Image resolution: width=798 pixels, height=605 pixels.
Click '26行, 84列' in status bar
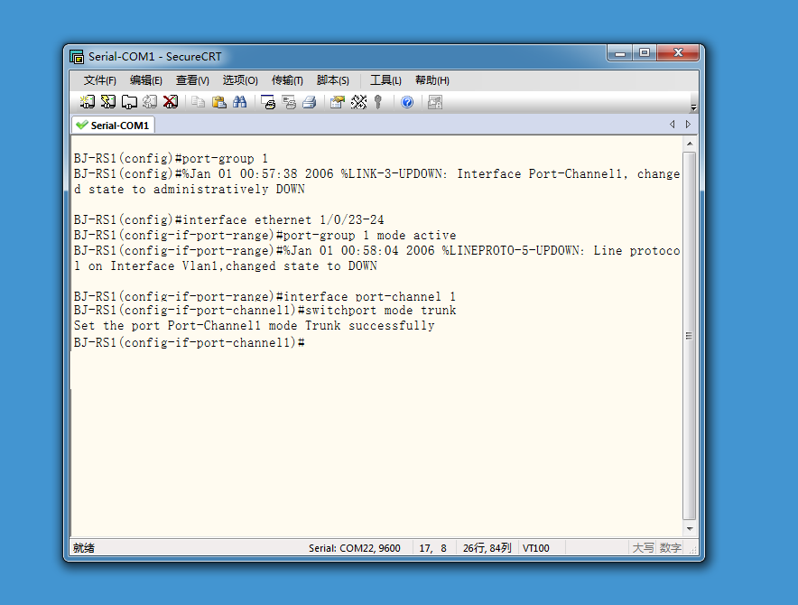(x=487, y=548)
